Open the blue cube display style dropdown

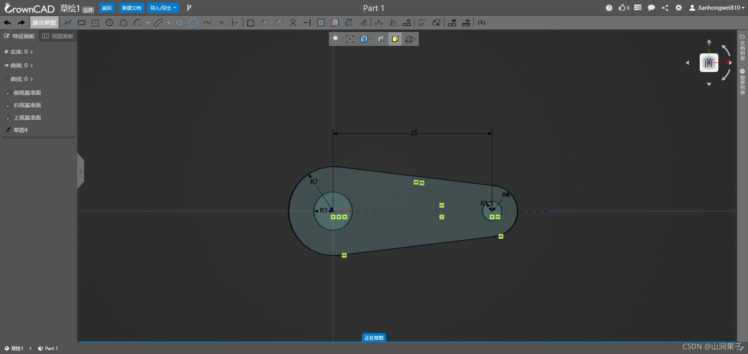(365, 39)
